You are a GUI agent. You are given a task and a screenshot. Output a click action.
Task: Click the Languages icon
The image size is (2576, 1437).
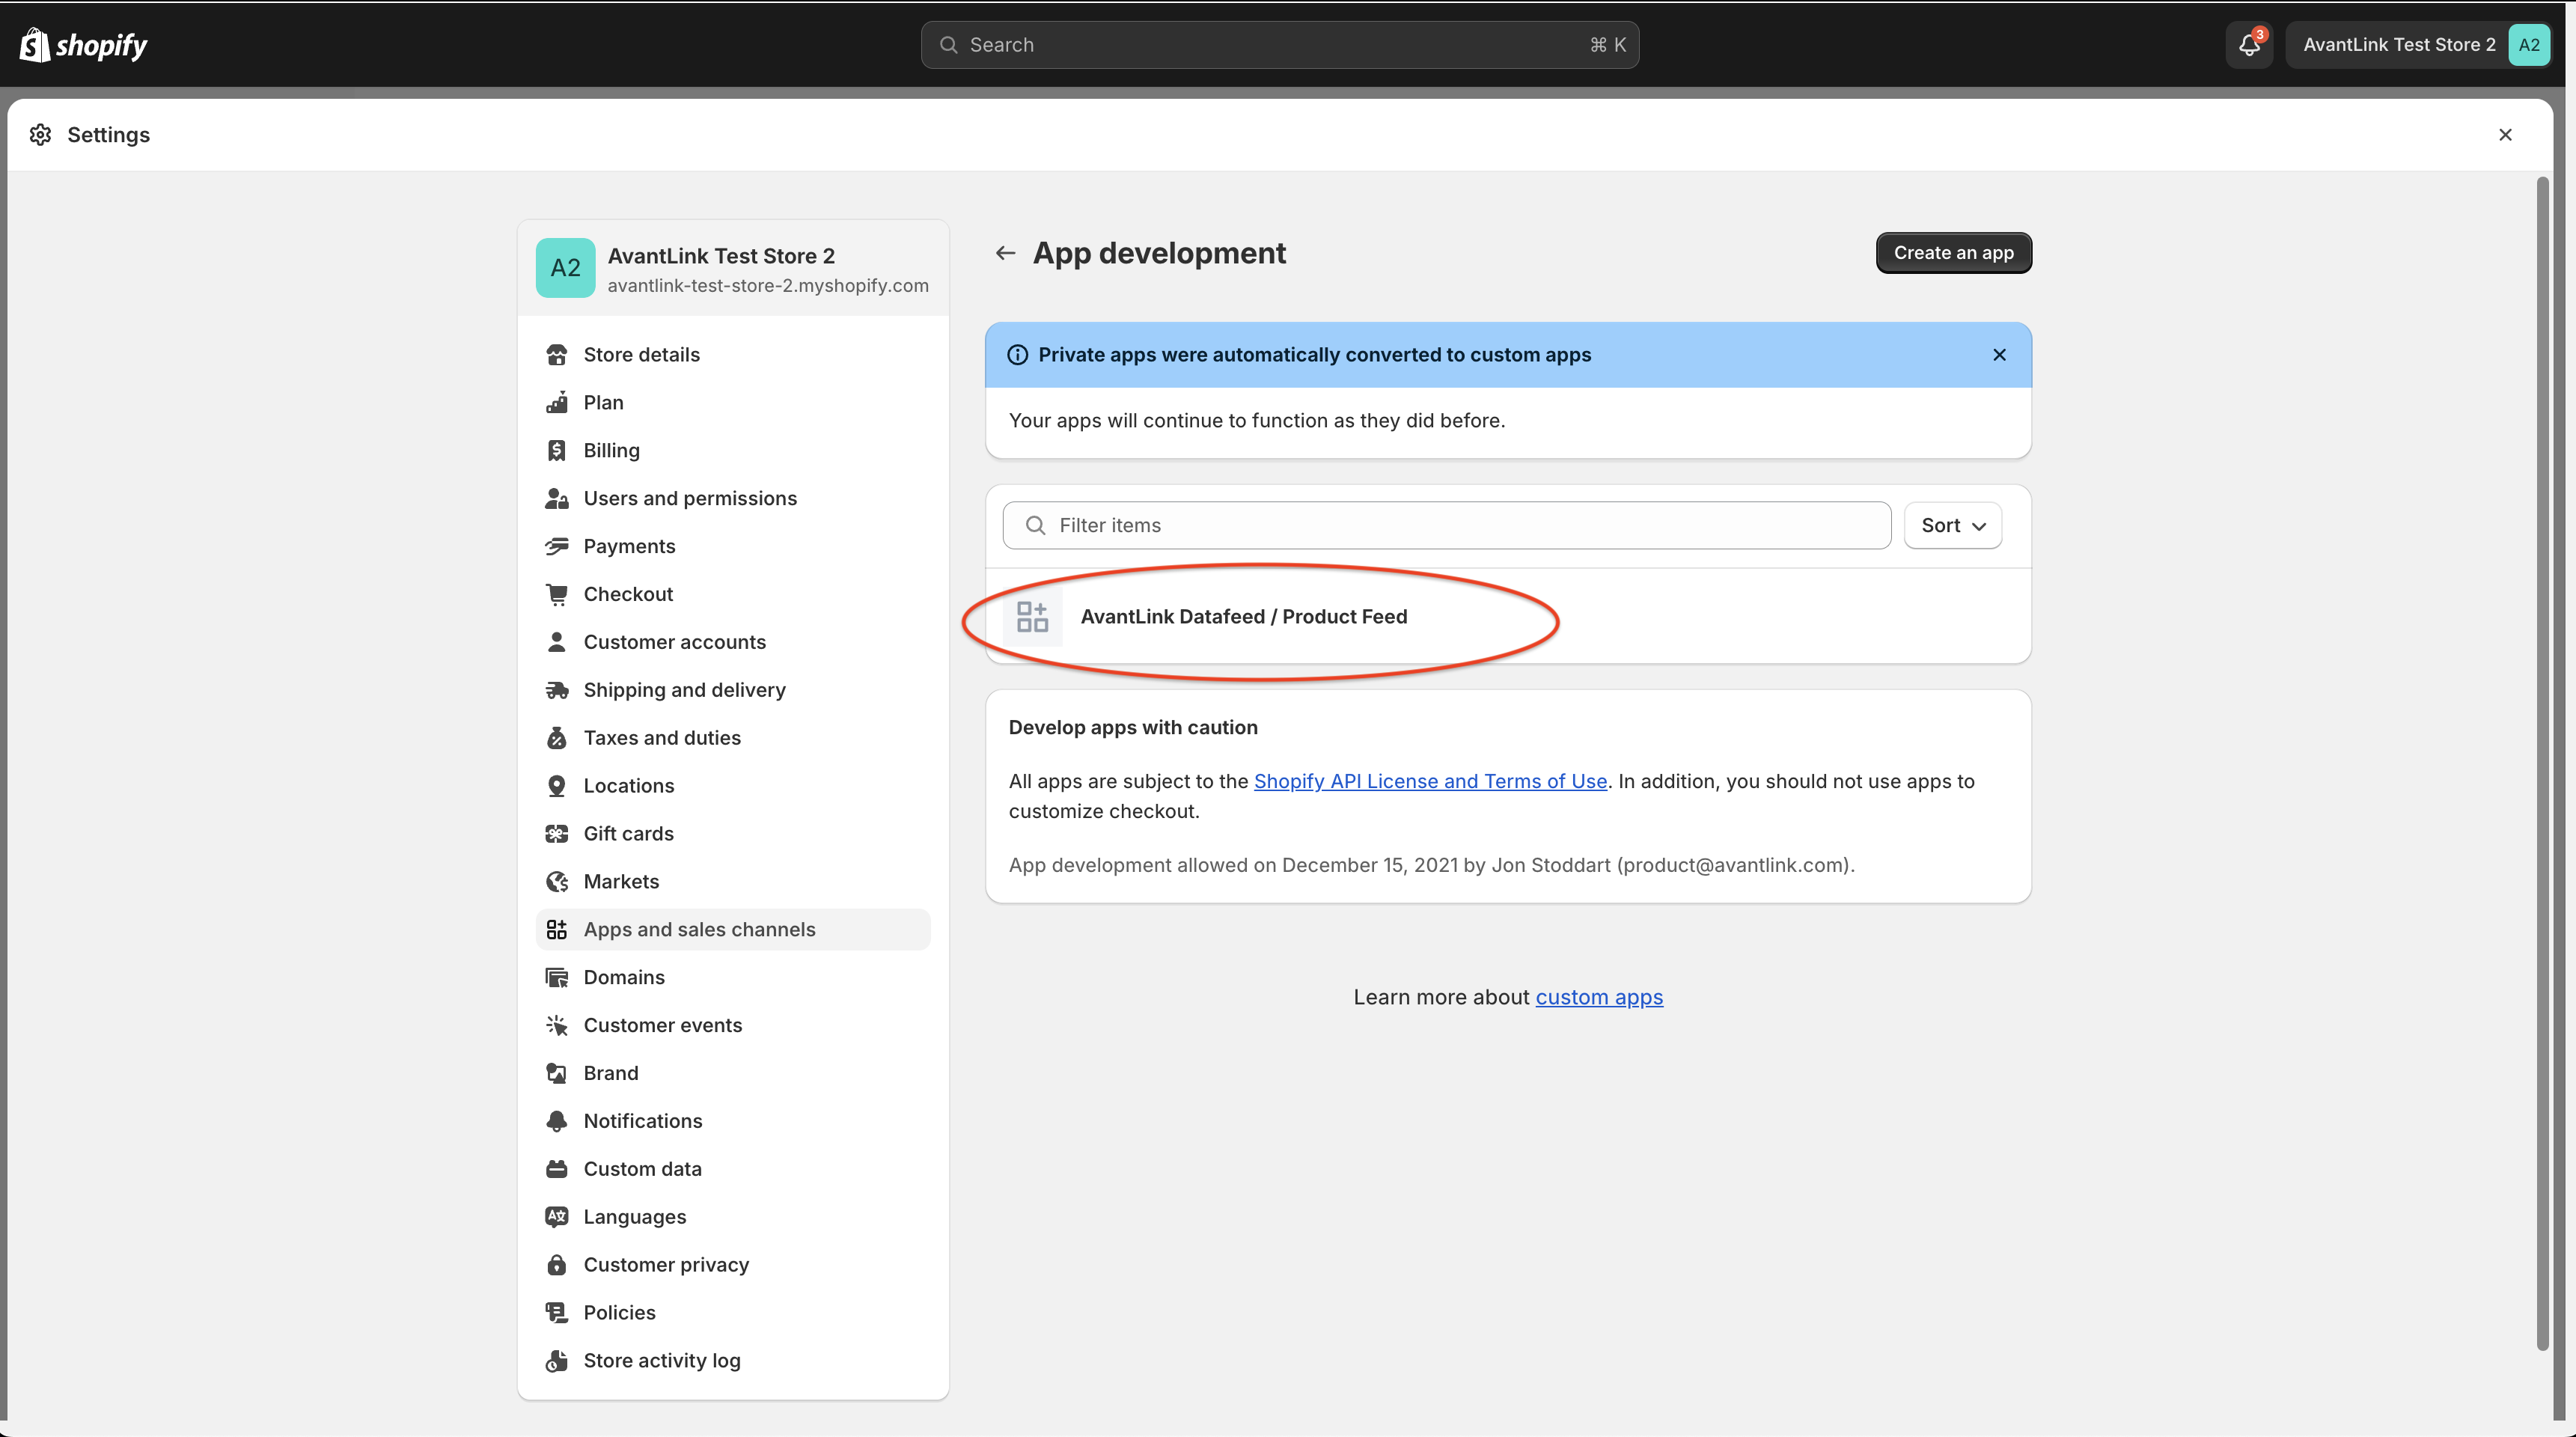tap(557, 1217)
